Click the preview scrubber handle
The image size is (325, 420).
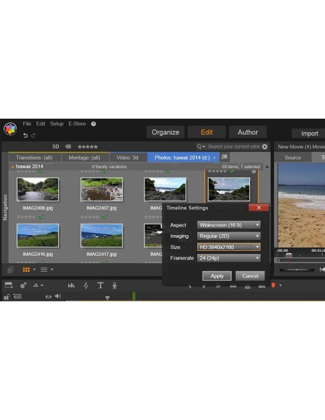point(288,255)
